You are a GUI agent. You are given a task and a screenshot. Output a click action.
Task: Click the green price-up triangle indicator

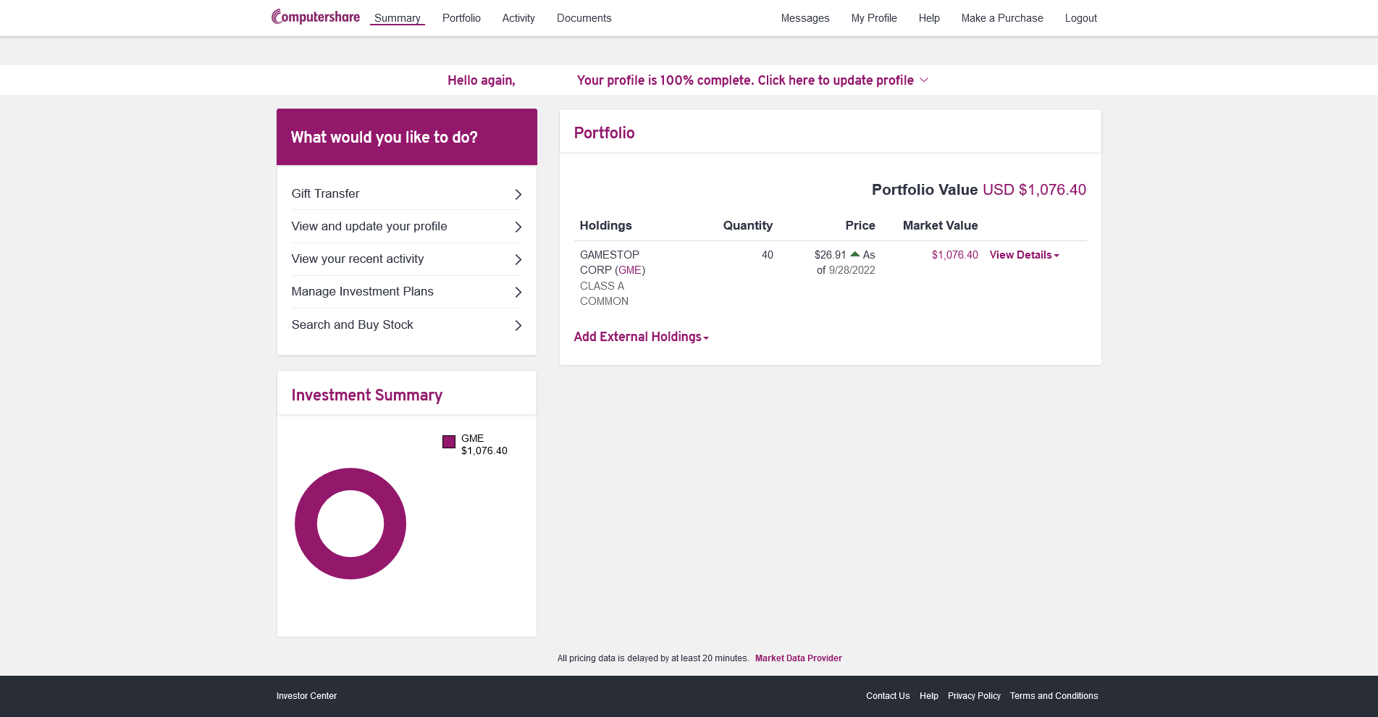click(854, 254)
